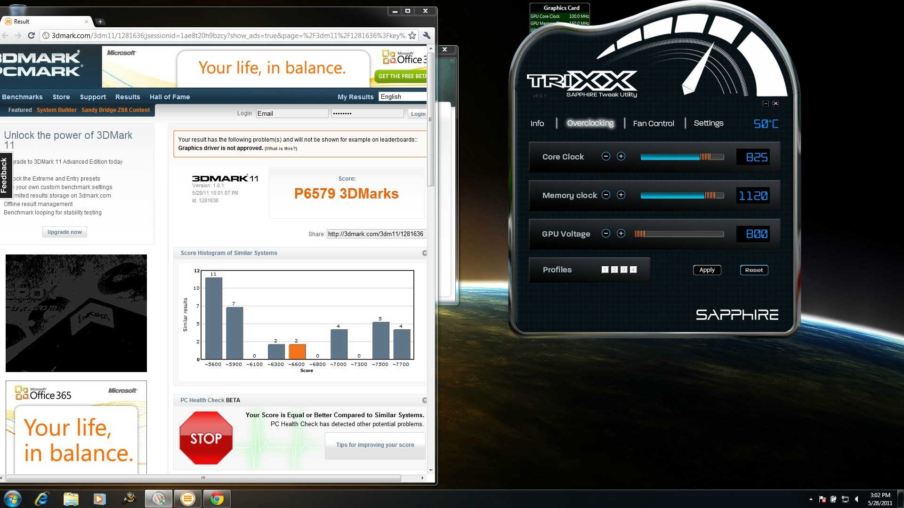The image size is (904, 508).
Task: Click the Memory clock value 1120
Action: [753, 196]
